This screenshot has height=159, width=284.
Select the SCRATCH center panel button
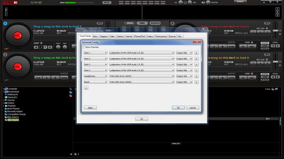pos(155,23)
